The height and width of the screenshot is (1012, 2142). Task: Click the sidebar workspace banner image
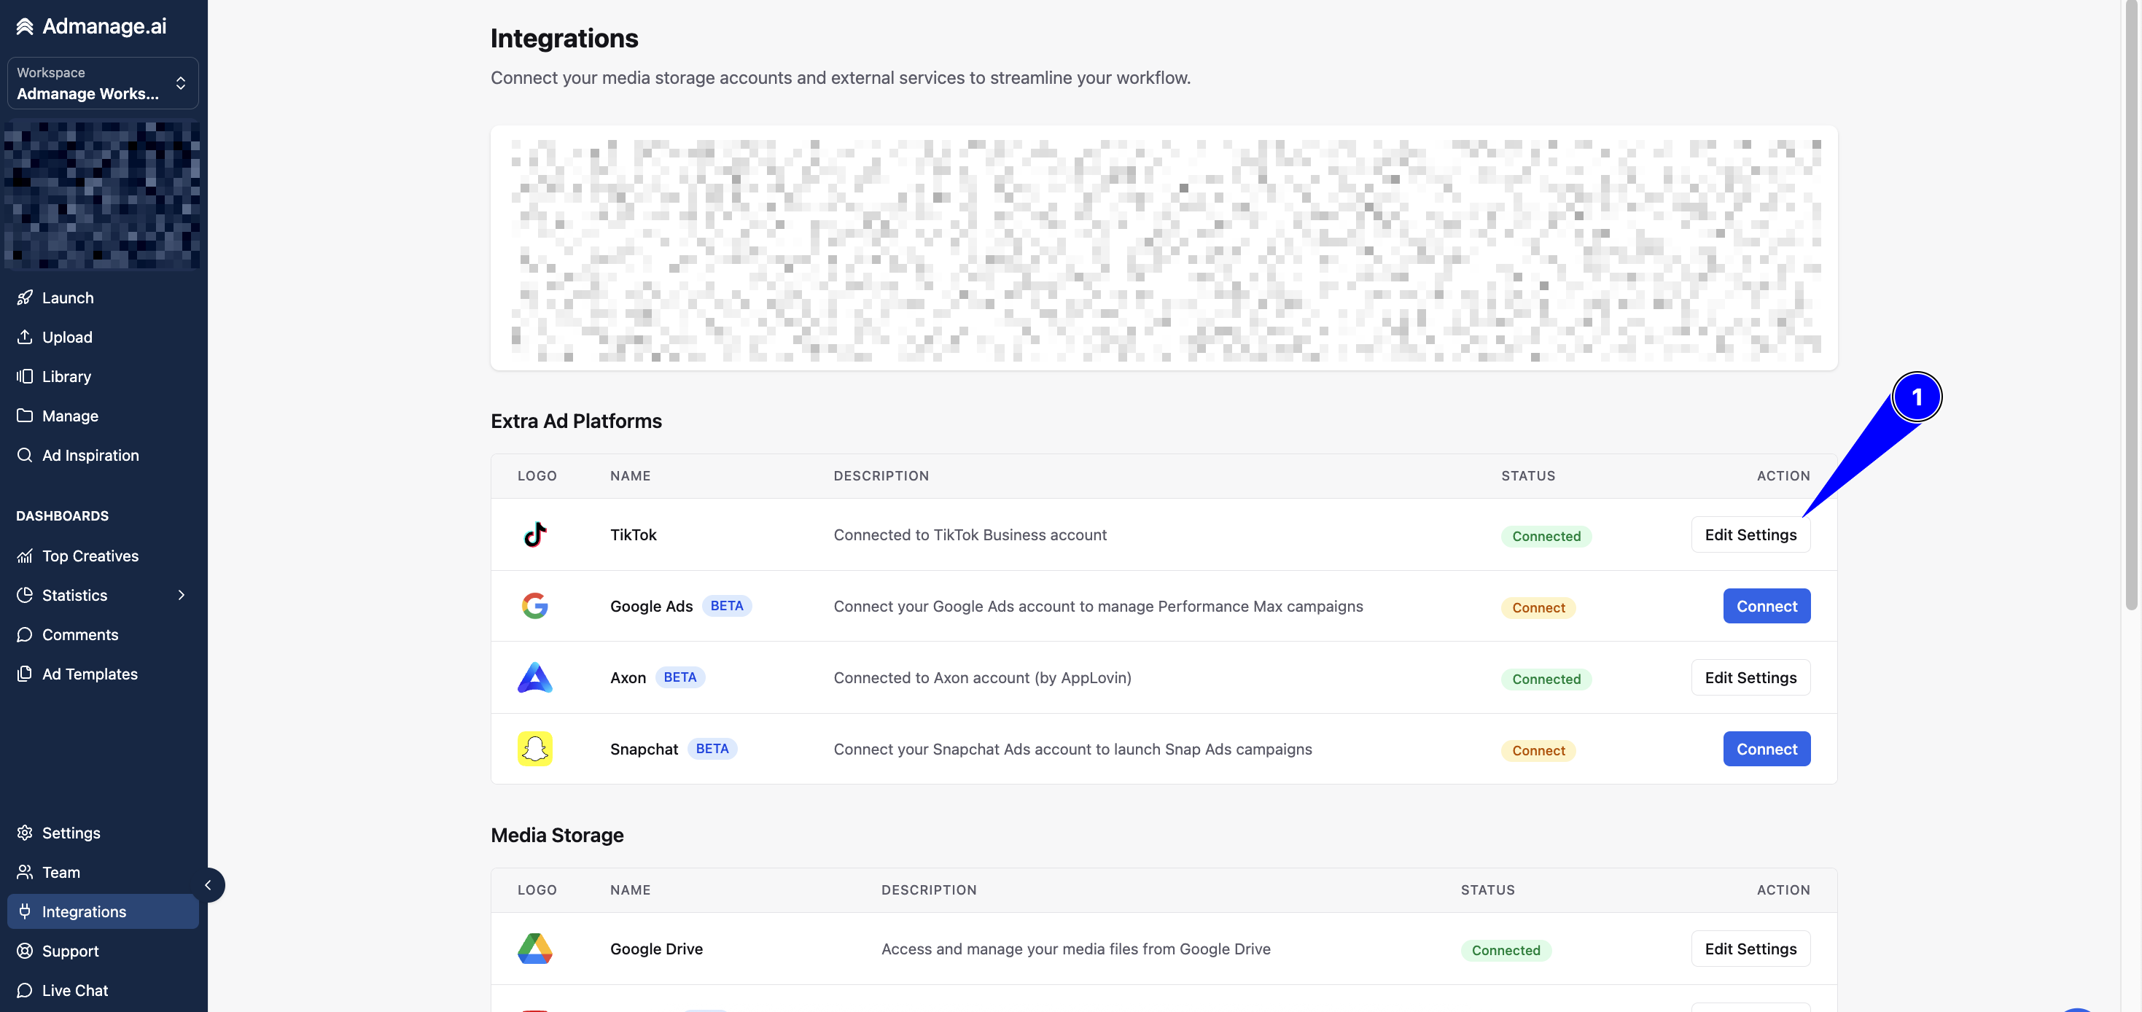(102, 195)
